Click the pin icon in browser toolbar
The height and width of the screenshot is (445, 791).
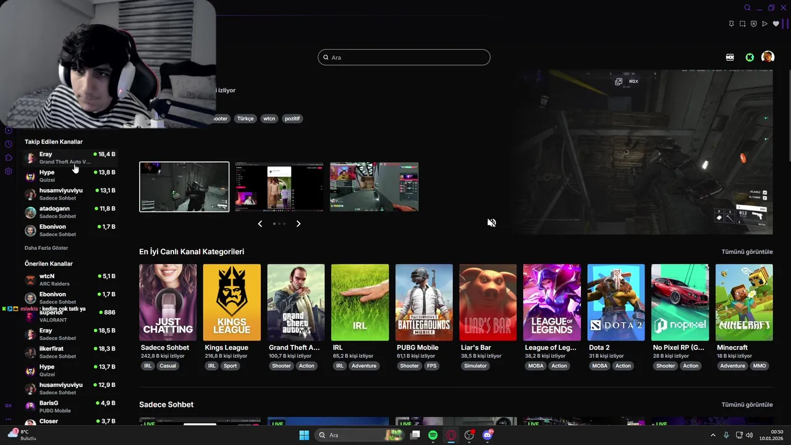731,24
